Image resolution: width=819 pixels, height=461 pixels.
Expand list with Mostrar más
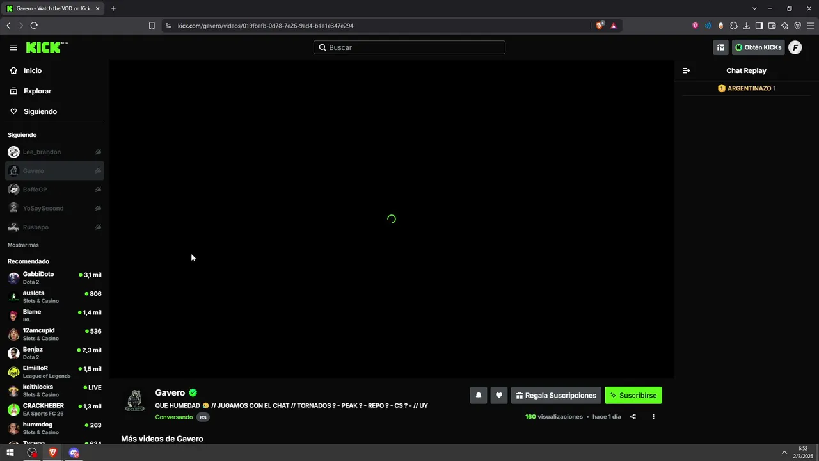pos(23,245)
